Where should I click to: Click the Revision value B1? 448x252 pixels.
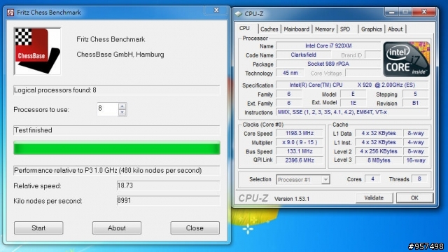pyautogui.click(x=415, y=103)
